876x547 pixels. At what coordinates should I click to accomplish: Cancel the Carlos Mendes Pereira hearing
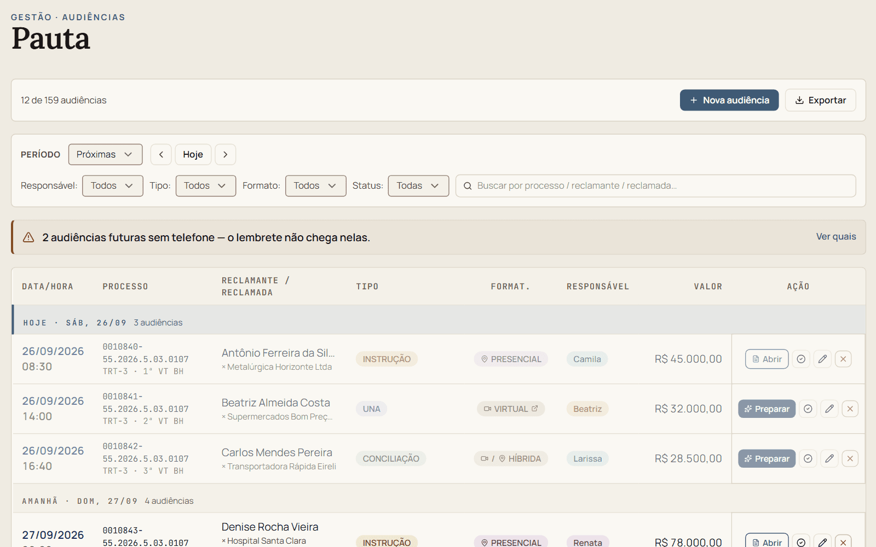(x=850, y=458)
